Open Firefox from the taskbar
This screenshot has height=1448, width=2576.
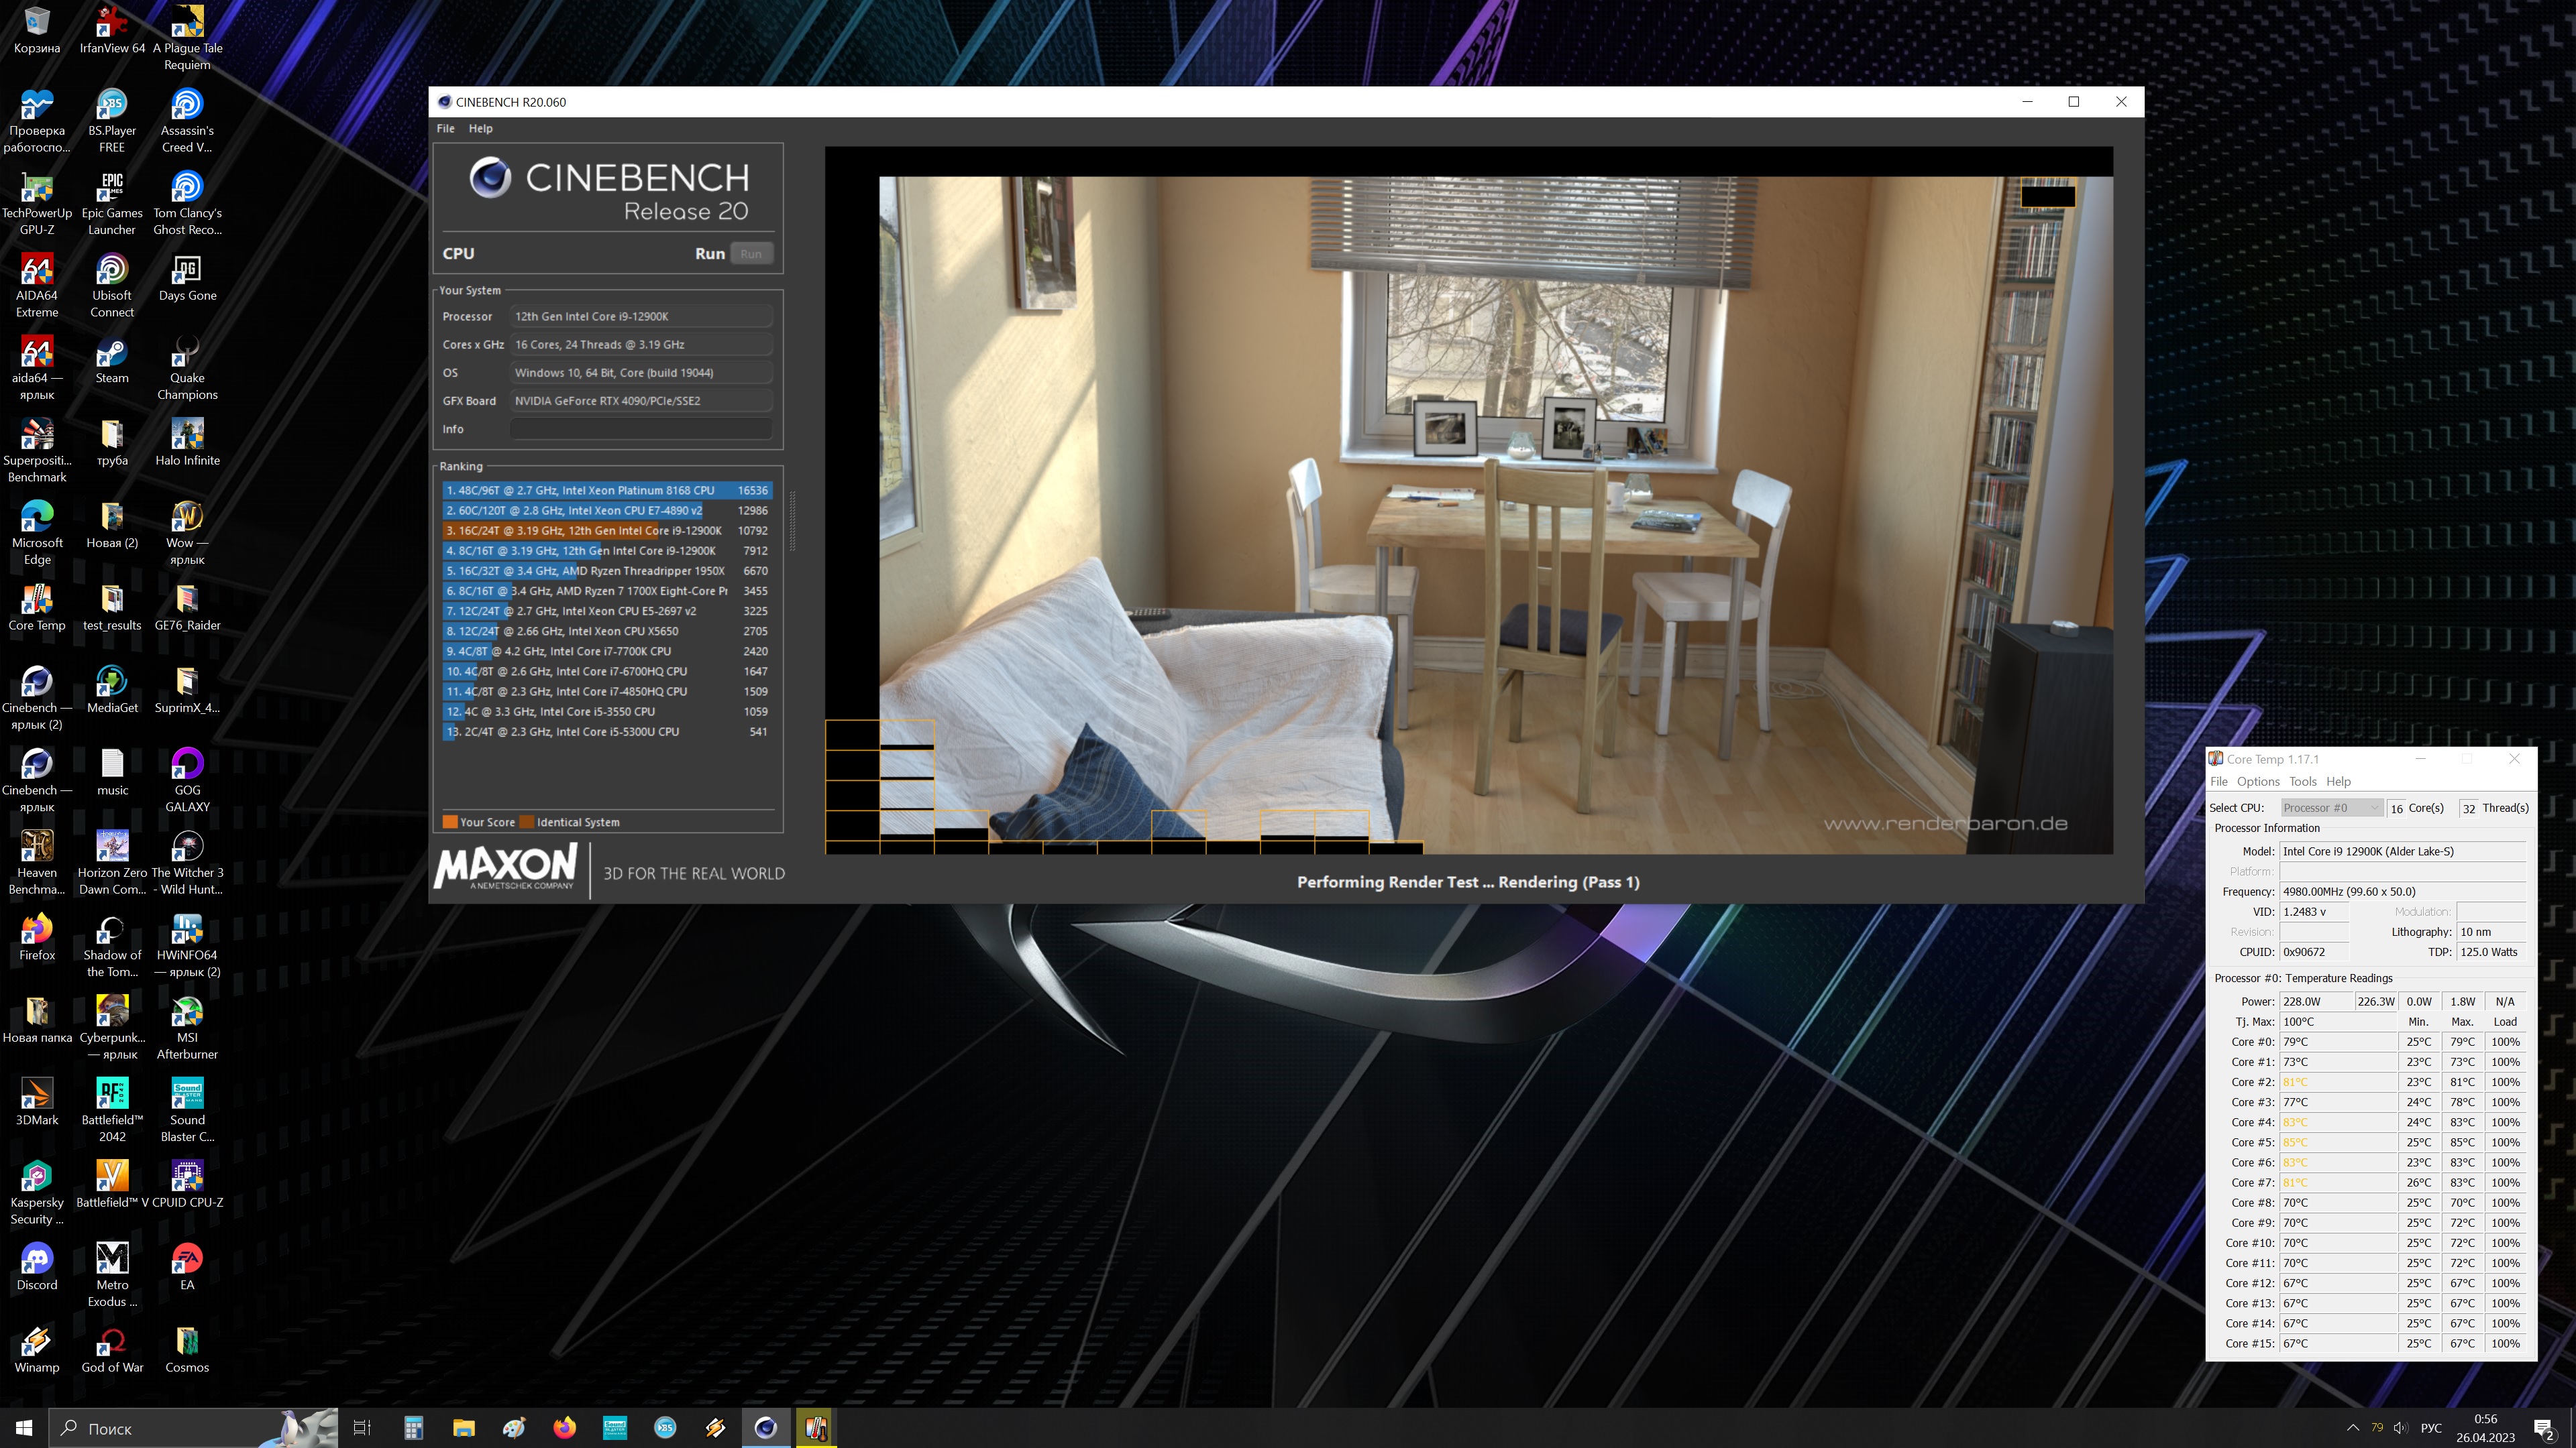(565, 1428)
